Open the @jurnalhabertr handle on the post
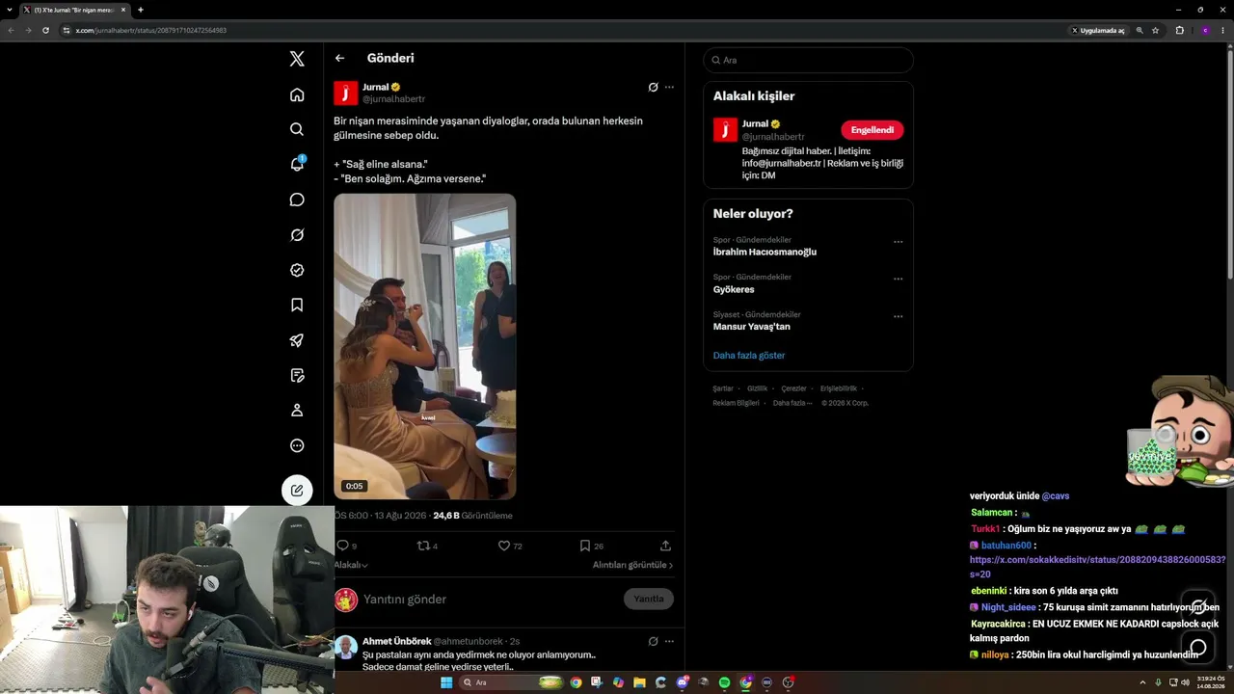The image size is (1234, 694). tap(393, 99)
